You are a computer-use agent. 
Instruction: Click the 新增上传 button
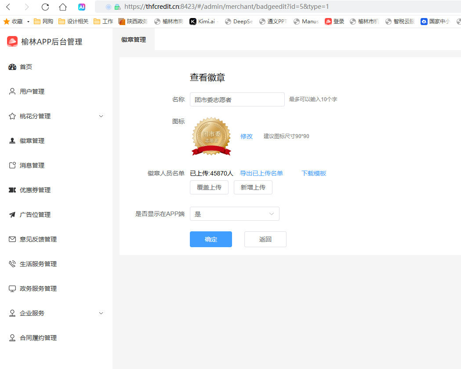pyautogui.click(x=253, y=187)
